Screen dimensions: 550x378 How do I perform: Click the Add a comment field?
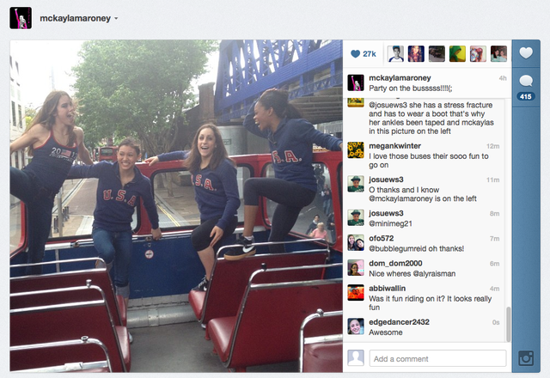pyautogui.click(x=437, y=359)
